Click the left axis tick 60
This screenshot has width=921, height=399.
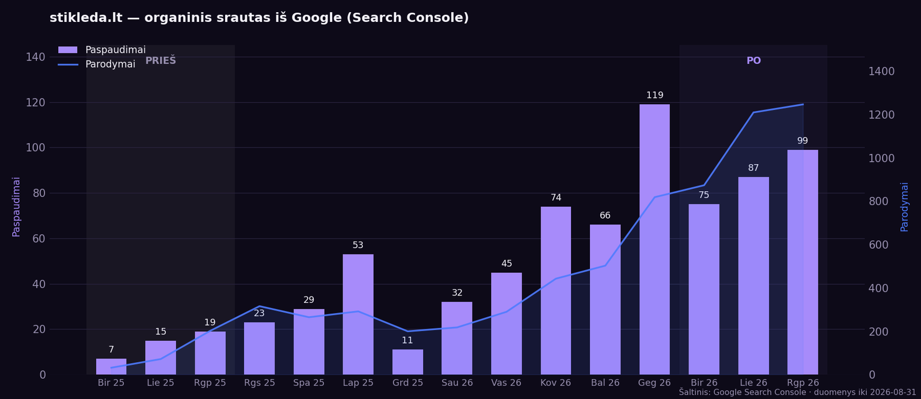pyautogui.click(x=39, y=239)
